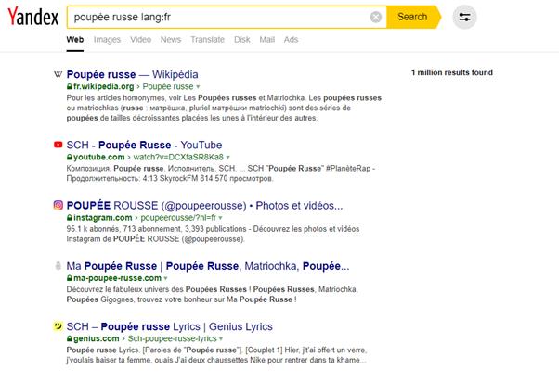This screenshot has width=559, height=382.
Task: Clear the search query with X icon
Action: click(x=375, y=17)
